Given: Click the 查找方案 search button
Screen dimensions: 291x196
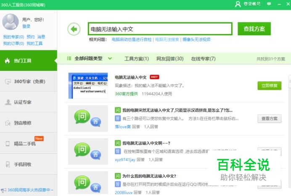Looking at the screenshot, I should (254, 29).
